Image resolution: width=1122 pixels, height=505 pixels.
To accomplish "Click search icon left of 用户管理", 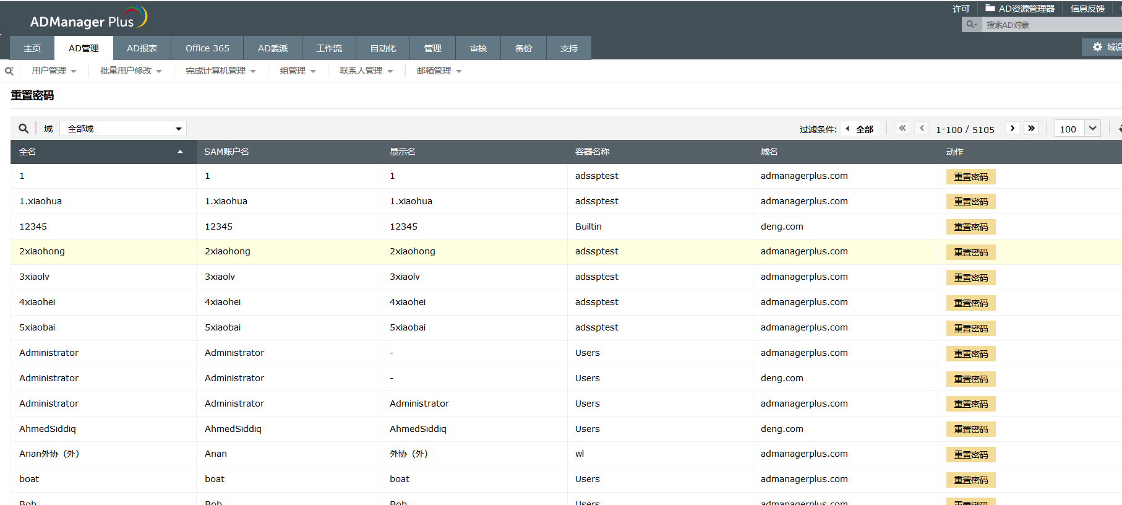I will [9, 71].
